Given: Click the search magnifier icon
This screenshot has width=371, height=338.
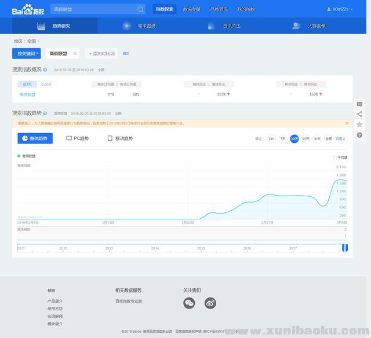Looking at the screenshot, I should coord(140,9).
